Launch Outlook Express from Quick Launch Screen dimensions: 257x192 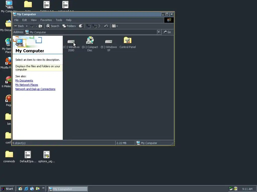tap(32, 189)
